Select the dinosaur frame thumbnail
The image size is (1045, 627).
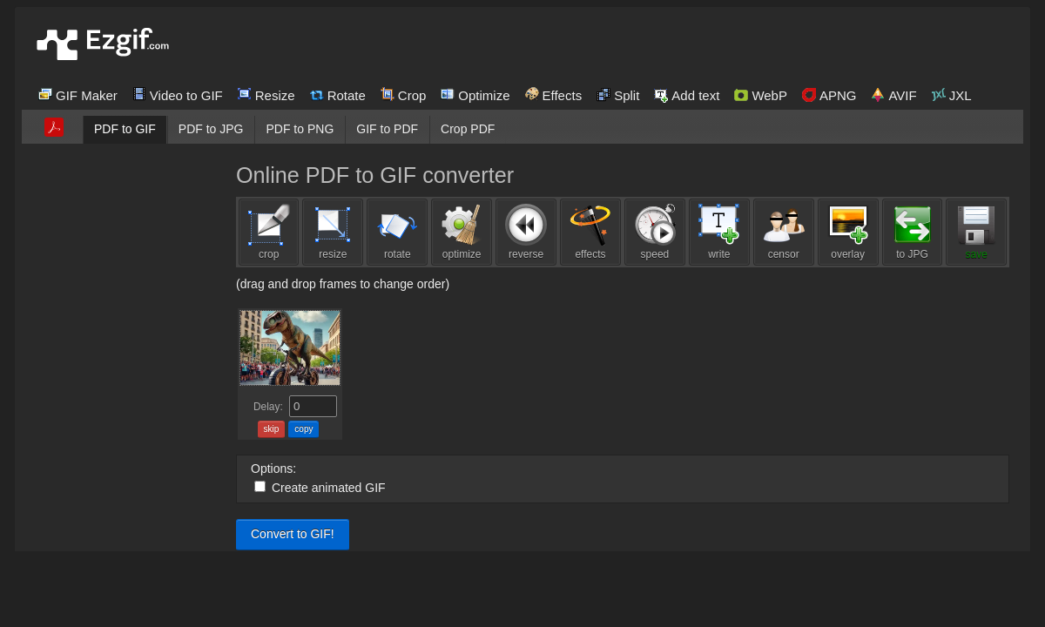pyautogui.click(x=290, y=347)
